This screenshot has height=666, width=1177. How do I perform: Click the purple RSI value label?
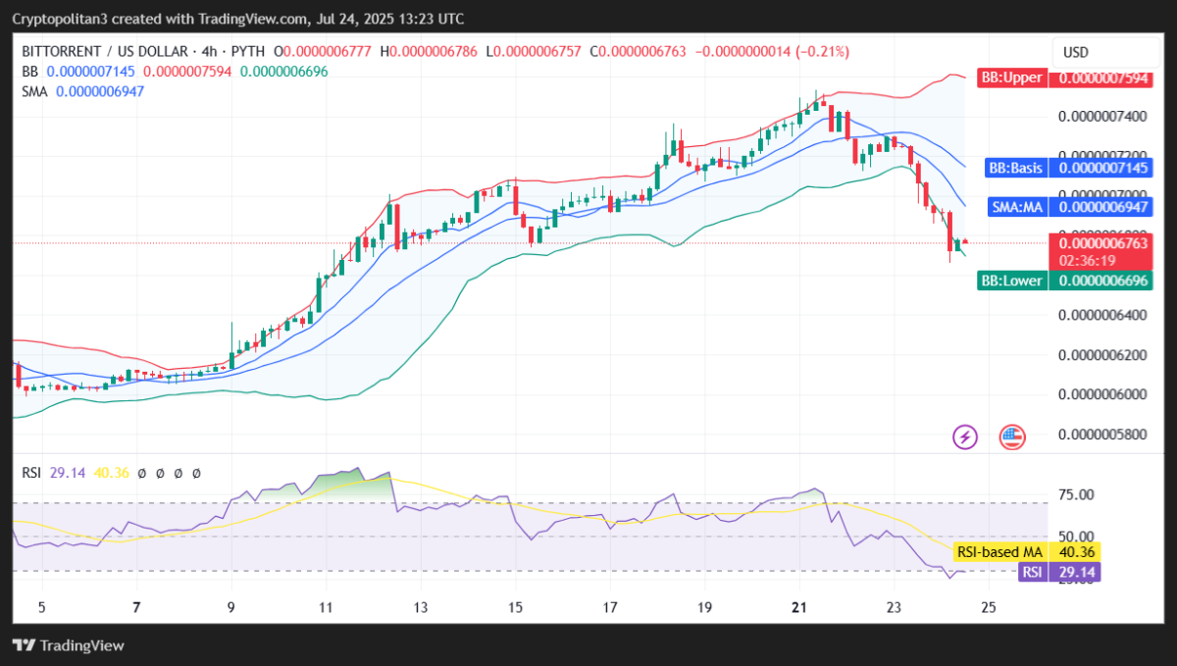click(1032, 573)
